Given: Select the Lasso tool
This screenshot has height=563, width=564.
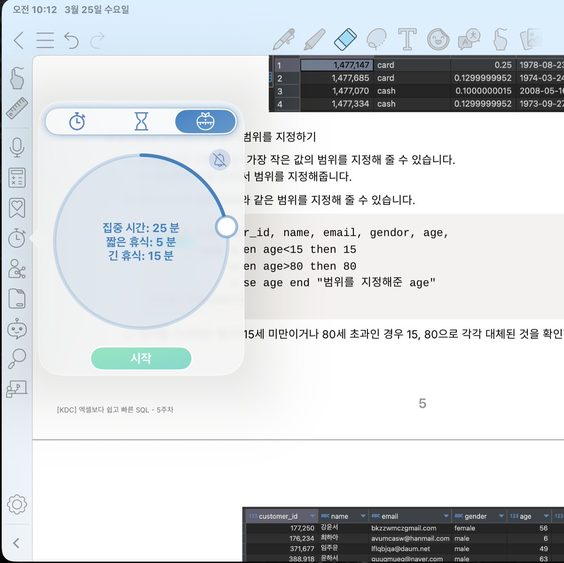Looking at the screenshot, I should click(376, 39).
